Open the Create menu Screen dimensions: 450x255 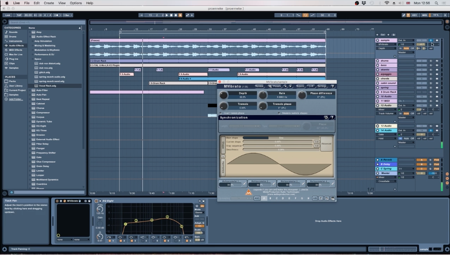click(x=49, y=3)
